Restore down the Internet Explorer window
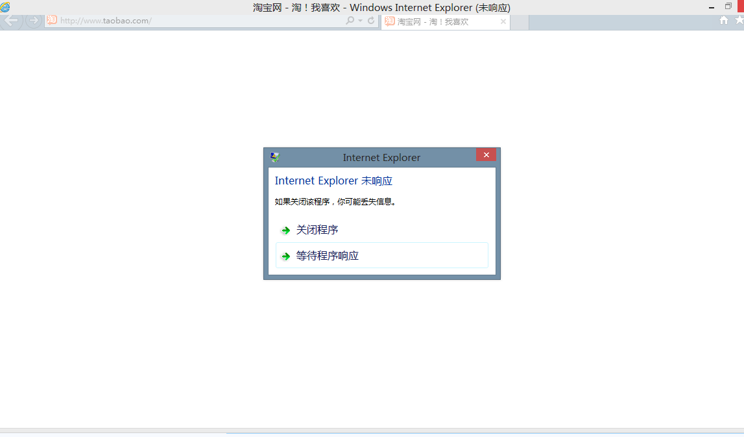This screenshot has height=437, width=744. 728,6
